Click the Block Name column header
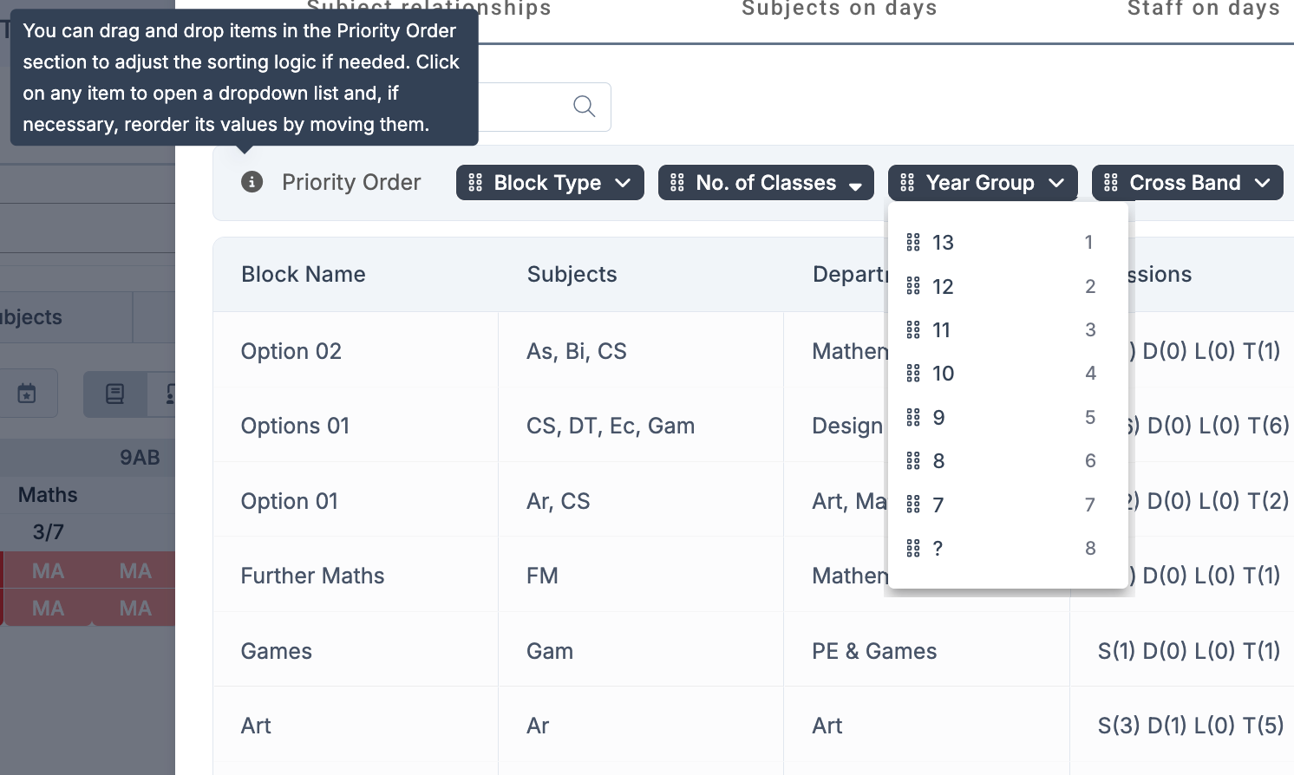This screenshot has height=775, width=1294. [303, 275]
